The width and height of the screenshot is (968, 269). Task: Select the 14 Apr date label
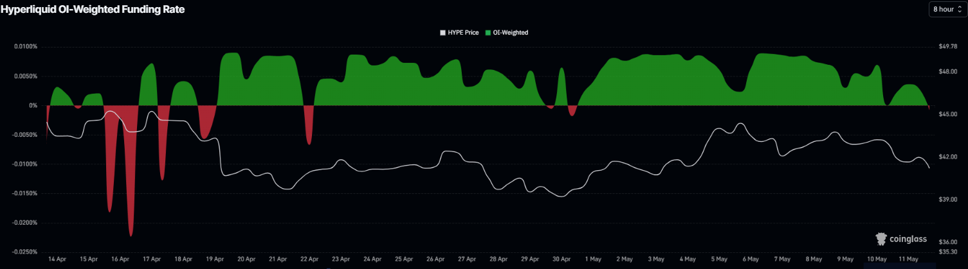57,259
